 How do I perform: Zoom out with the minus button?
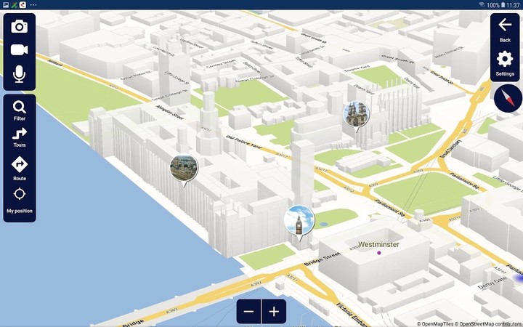click(x=249, y=311)
